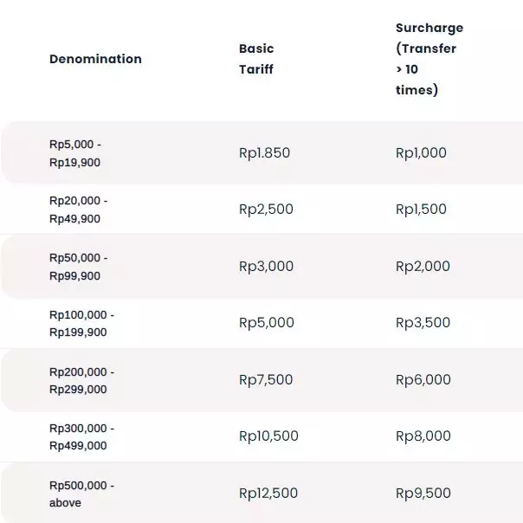Click the Denomination column header

pos(95,59)
